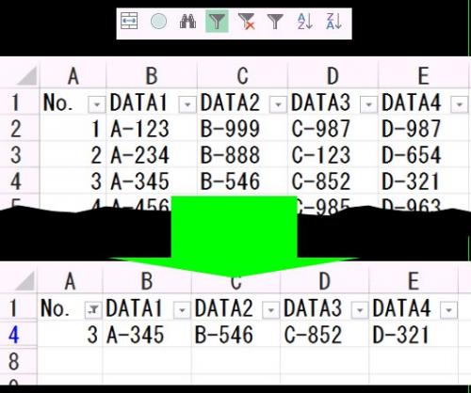The image size is (471, 393).
Task: Click the pale green circle icon
Action: 158,22
